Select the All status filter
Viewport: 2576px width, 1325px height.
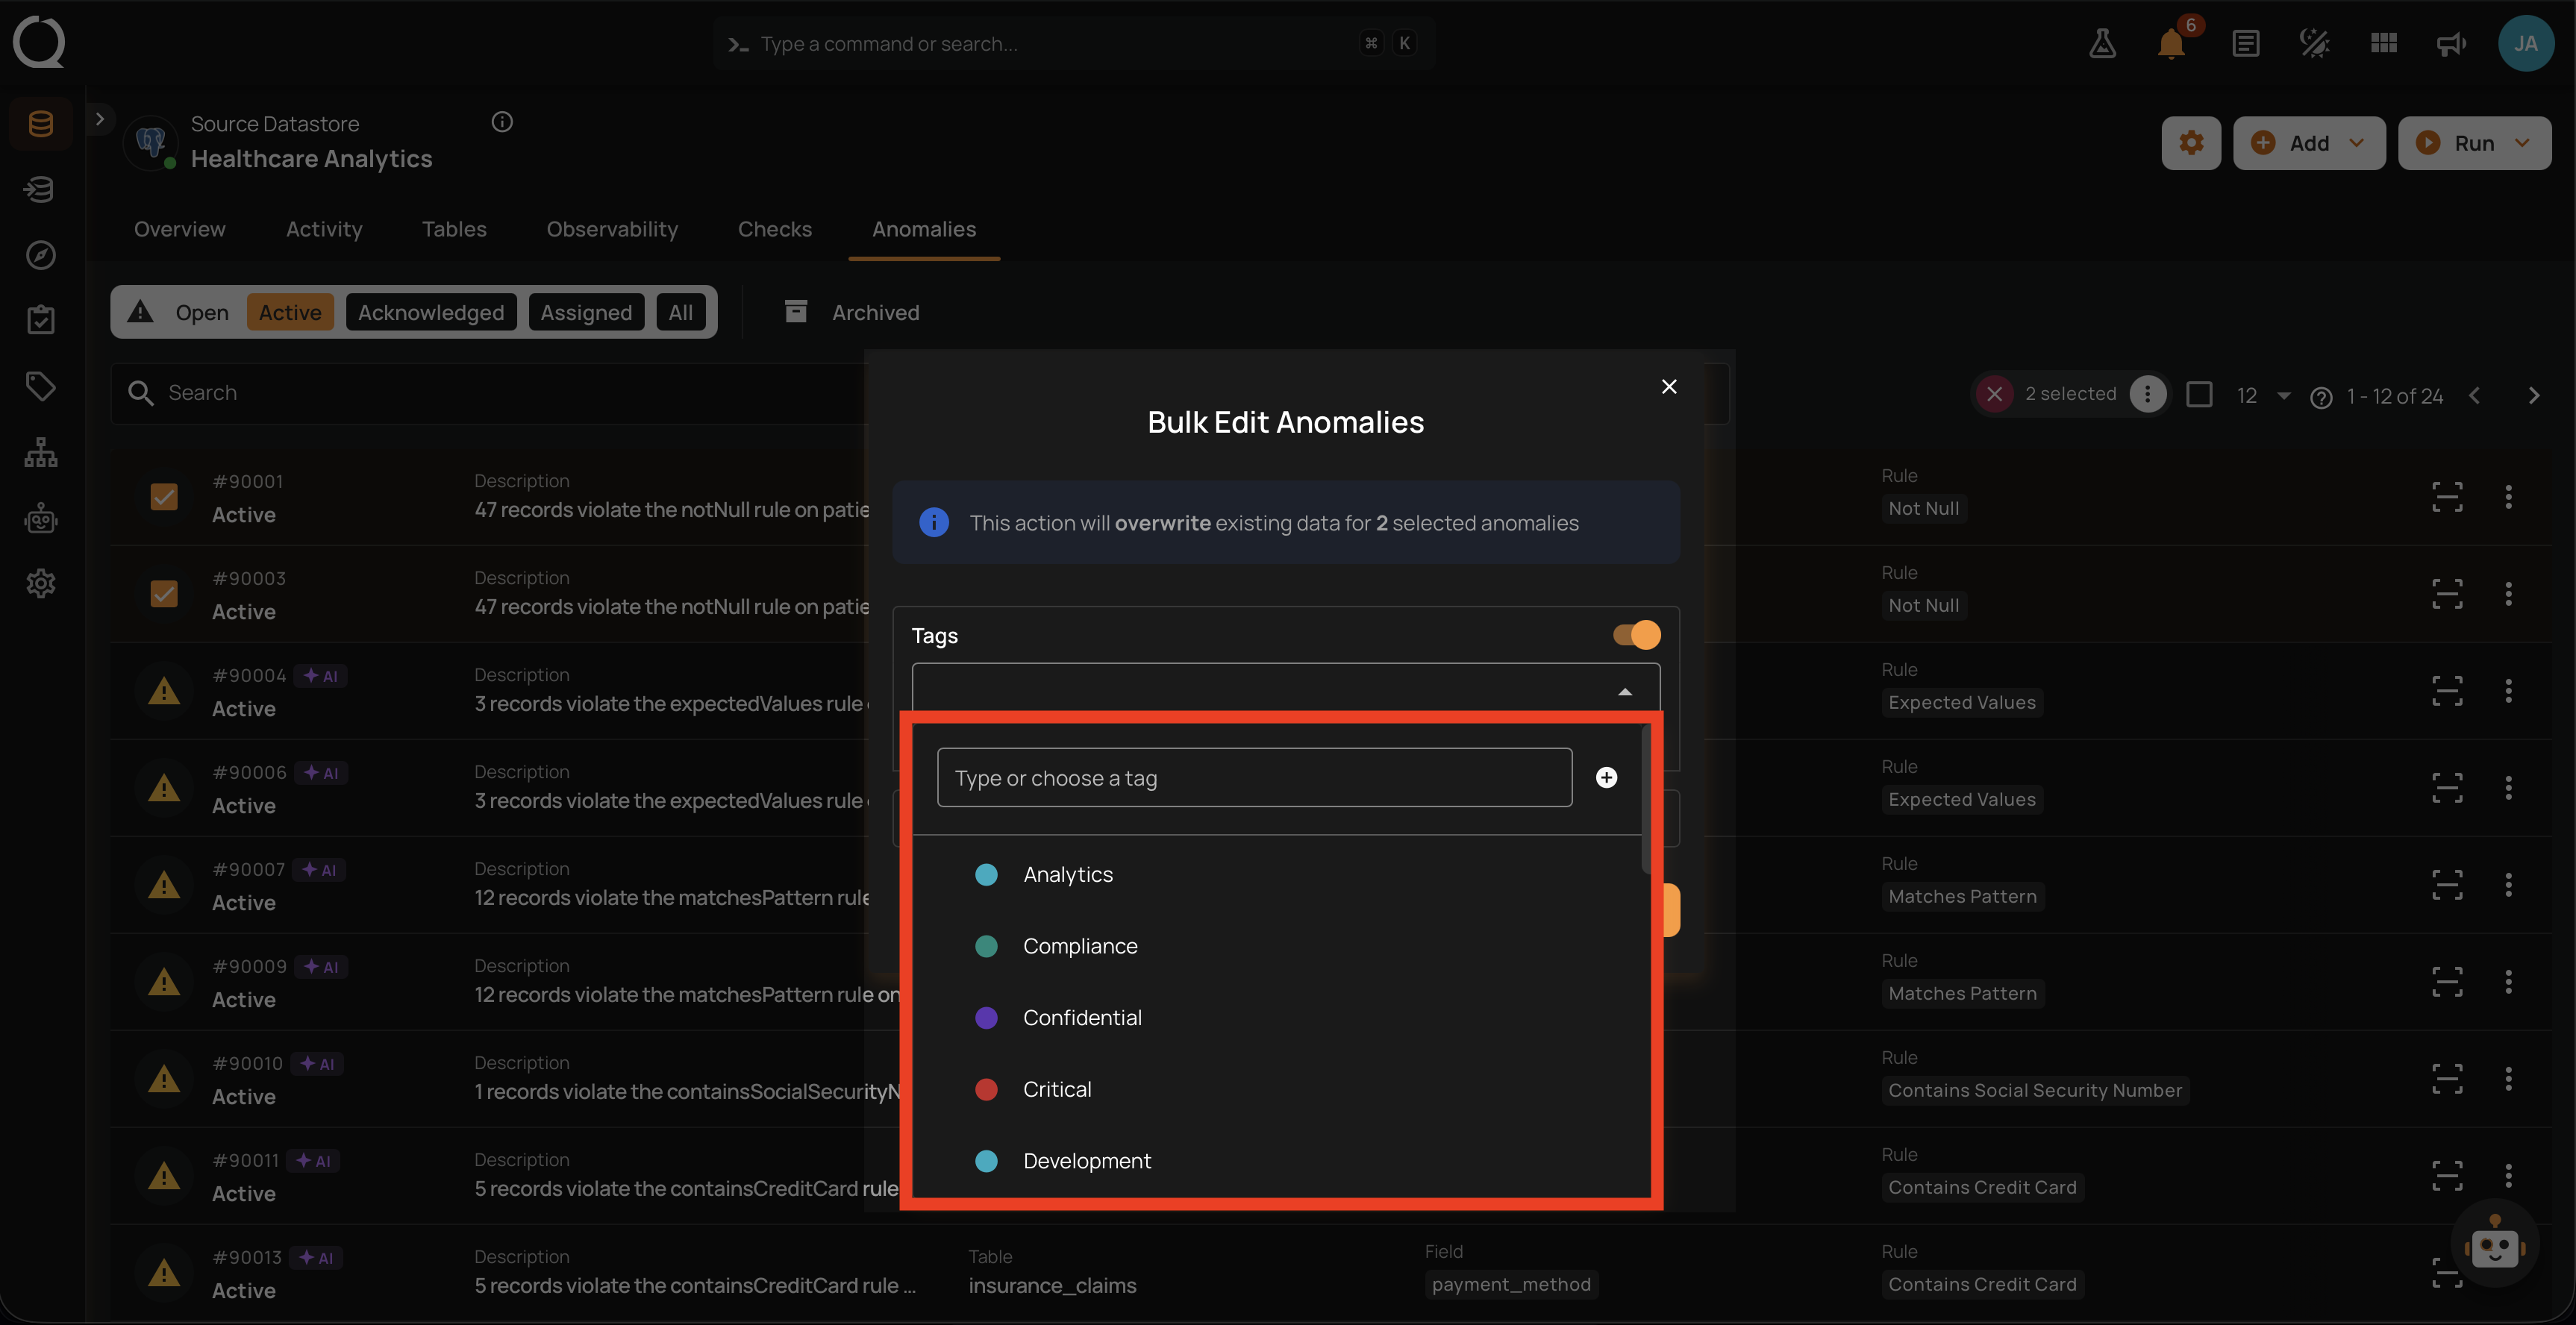click(681, 312)
